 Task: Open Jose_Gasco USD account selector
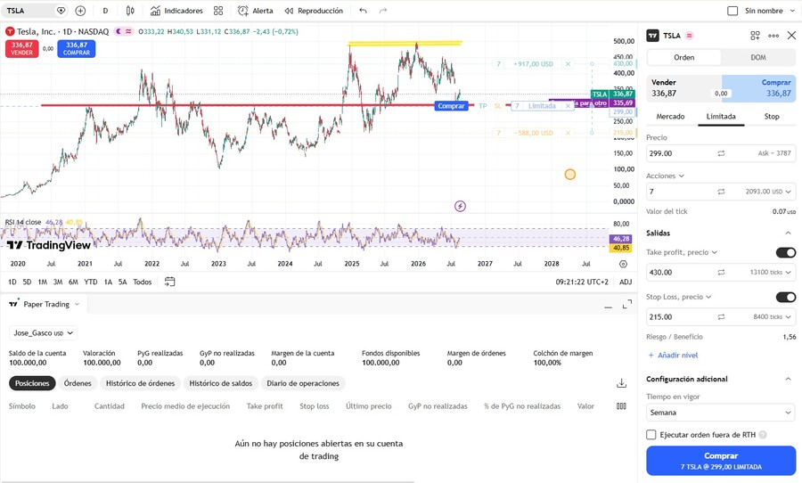tap(43, 333)
